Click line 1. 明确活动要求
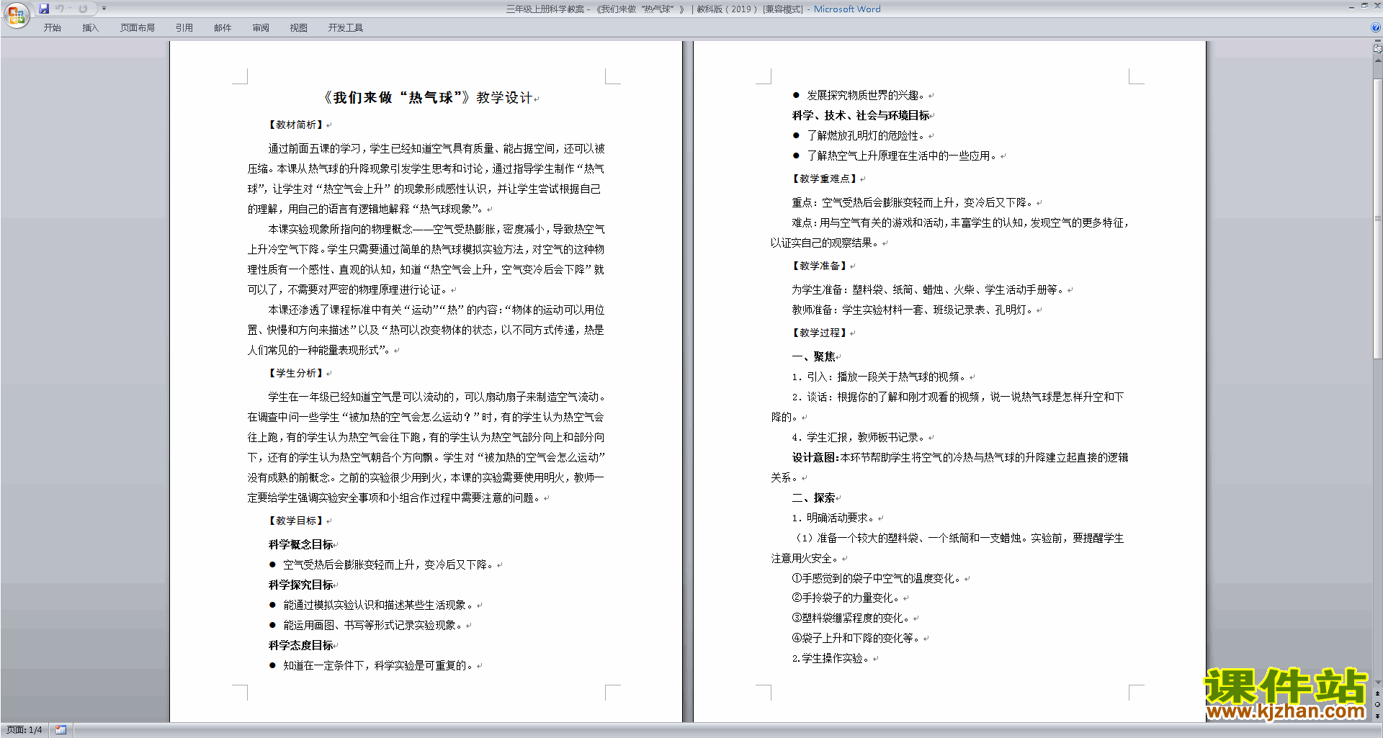The image size is (1383, 738). [834, 518]
